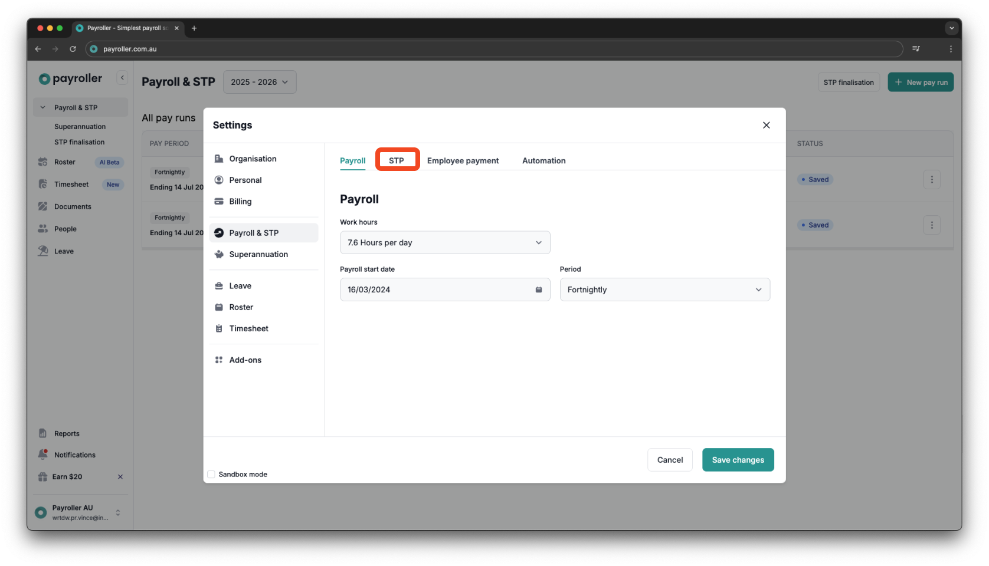Viewport: 989px width, 566px height.
Task: Click Cancel button in Settings
Action: point(670,460)
